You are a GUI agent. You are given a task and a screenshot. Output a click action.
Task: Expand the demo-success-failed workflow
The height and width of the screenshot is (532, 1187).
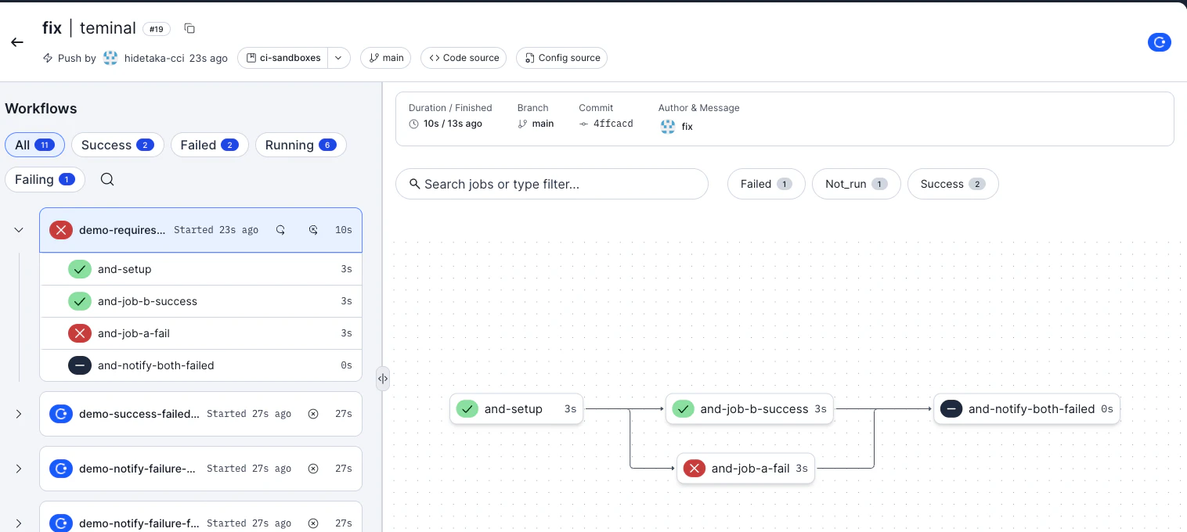click(19, 414)
